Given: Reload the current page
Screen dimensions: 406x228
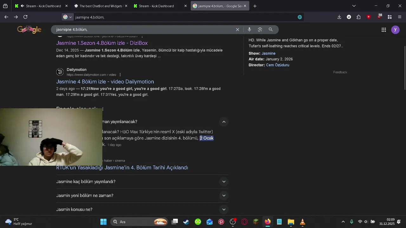Looking at the screenshot, I should pyautogui.click(x=25, y=17).
